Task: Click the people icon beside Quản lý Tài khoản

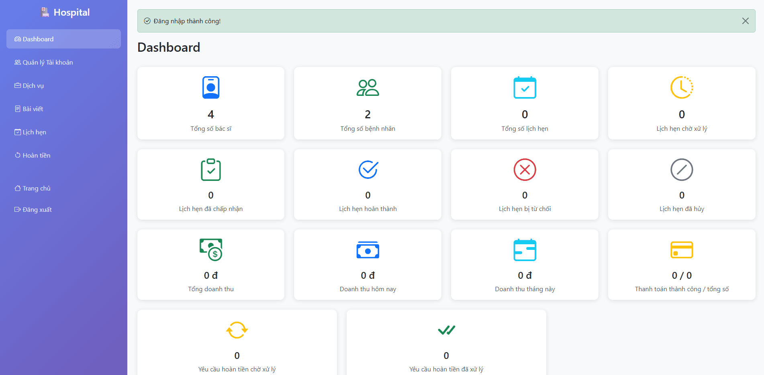Action: pos(18,62)
